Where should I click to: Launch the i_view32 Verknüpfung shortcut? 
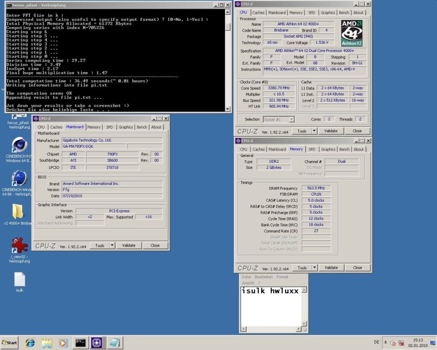(x=19, y=250)
